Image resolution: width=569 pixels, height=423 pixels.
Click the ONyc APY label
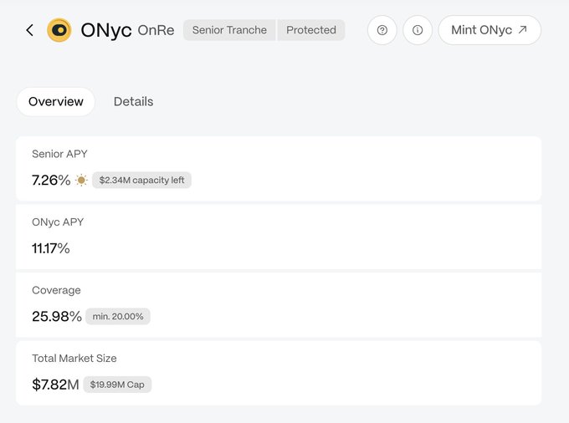point(58,222)
